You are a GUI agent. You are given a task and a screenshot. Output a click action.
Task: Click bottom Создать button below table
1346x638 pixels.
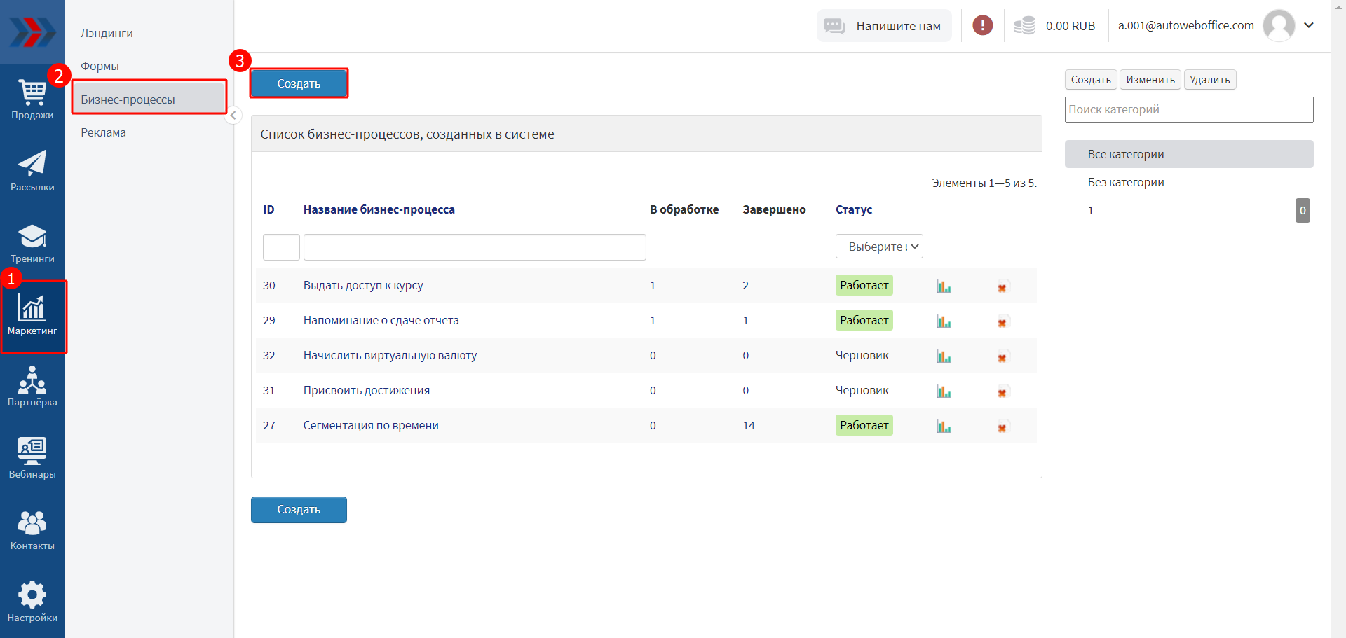299,510
